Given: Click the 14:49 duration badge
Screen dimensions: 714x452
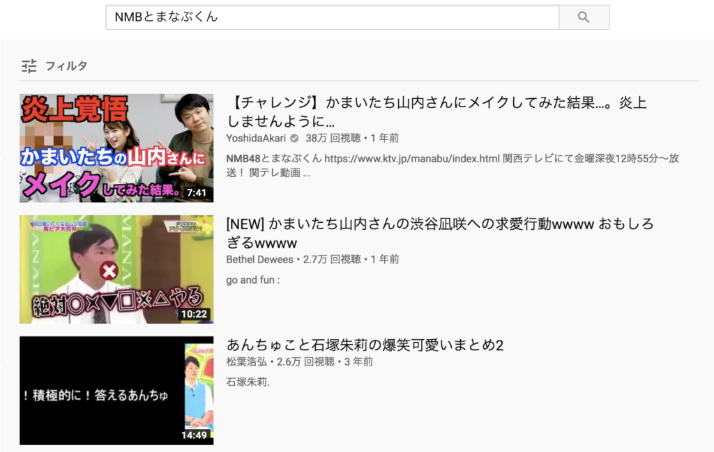Looking at the screenshot, I should pyautogui.click(x=194, y=435).
